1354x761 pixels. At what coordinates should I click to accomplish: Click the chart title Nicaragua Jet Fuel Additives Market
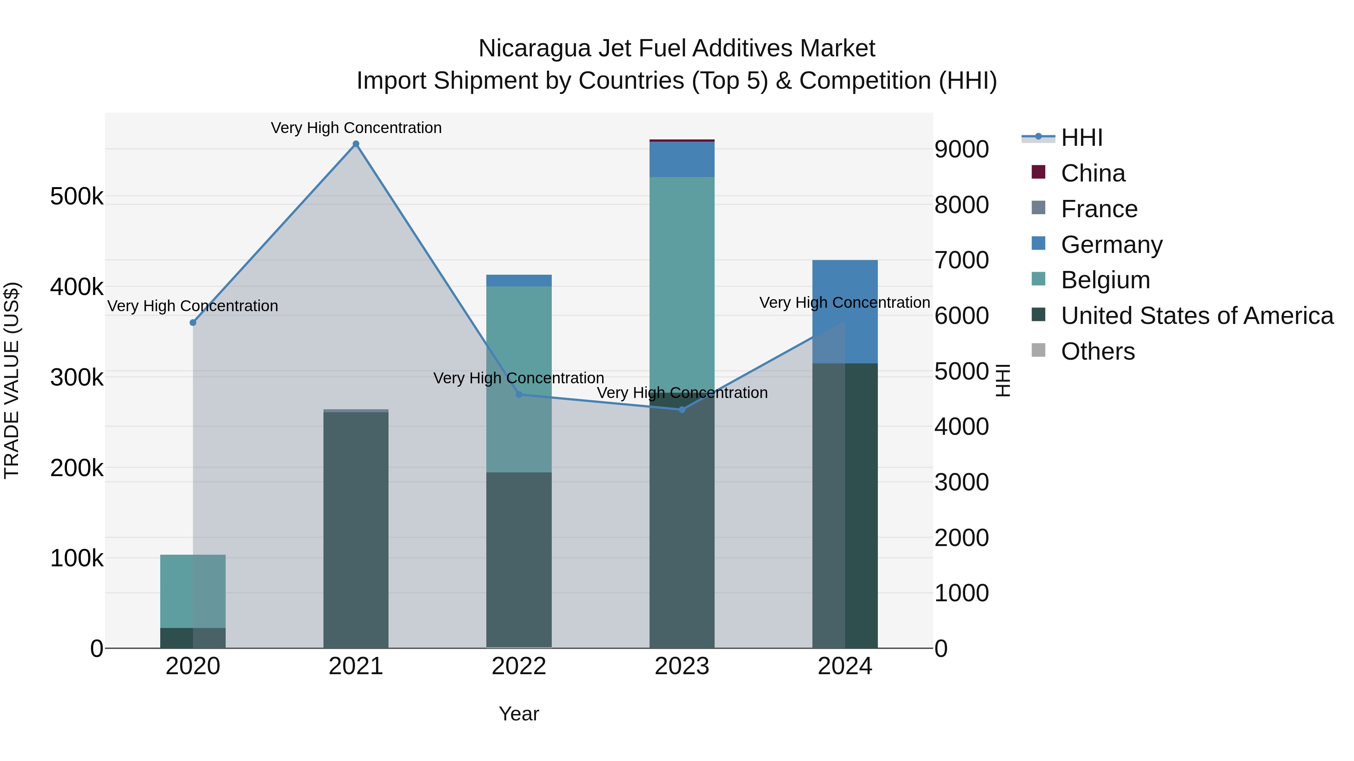pyautogui.click(x=677, y=48)
